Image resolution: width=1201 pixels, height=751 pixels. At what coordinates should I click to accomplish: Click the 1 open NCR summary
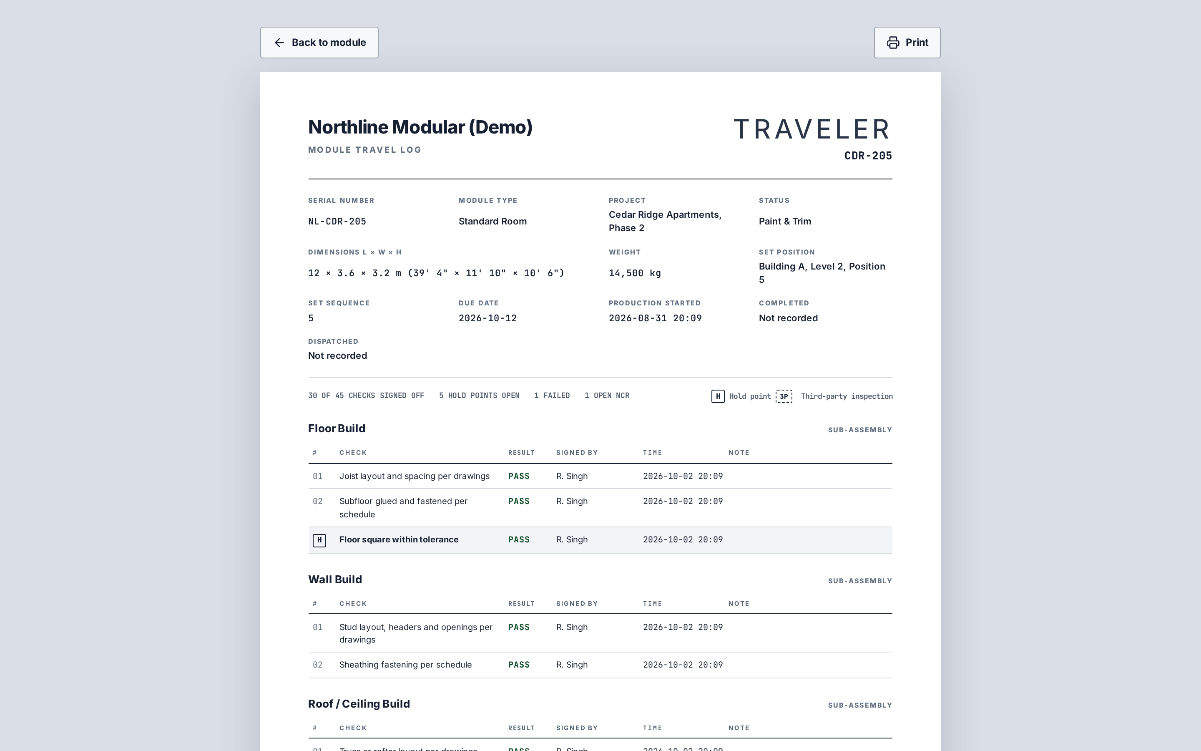point(607,396)
